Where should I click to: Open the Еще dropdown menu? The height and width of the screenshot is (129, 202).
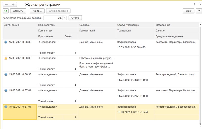click(x=189, y=11)
